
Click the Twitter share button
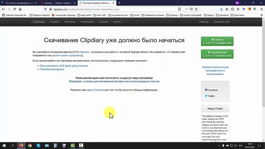pyautogui.click(x=210, y=96)
